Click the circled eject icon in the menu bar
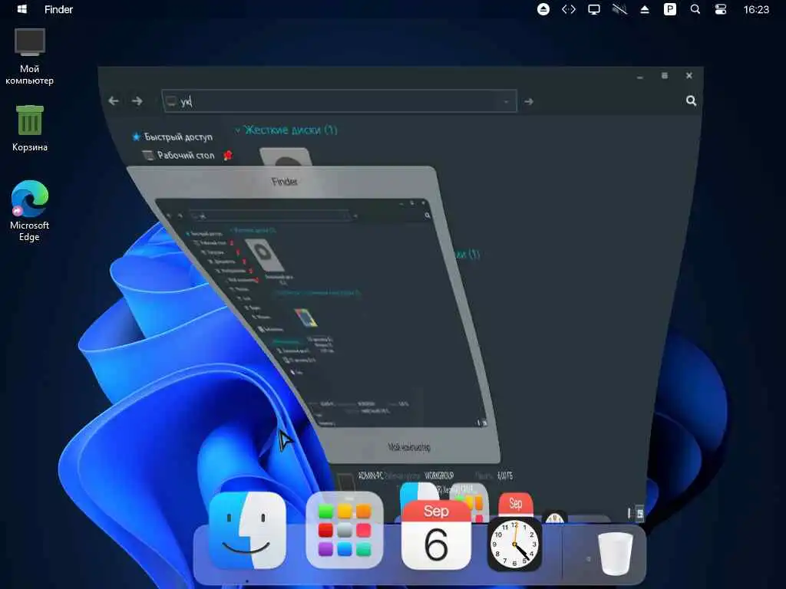Image resolution: width=786 pixels, height=589 pixels. click(543, 9)
